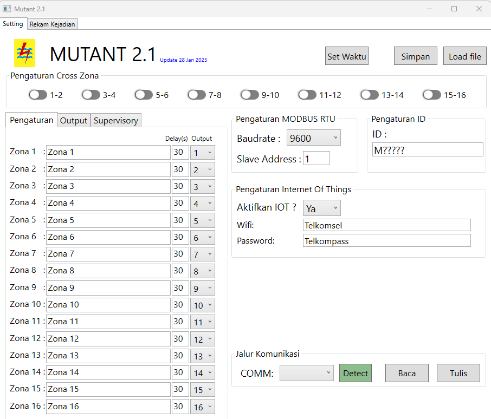Image resolution: width=491 pixels, height=419 pixels.
Task: Open the COMM port dropdown
Action: [x=306, y=372]
